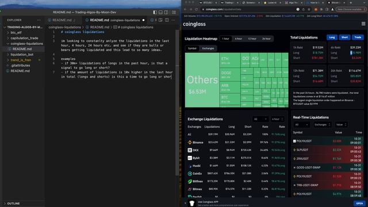Click the Others heatmap tile
Viewport: 368px width, 207px height.
pyautogui.click(x=202, y=80)
